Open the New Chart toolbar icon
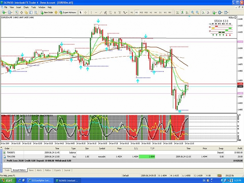The width and height of the screenshot is (244, 183). (4, 12)
